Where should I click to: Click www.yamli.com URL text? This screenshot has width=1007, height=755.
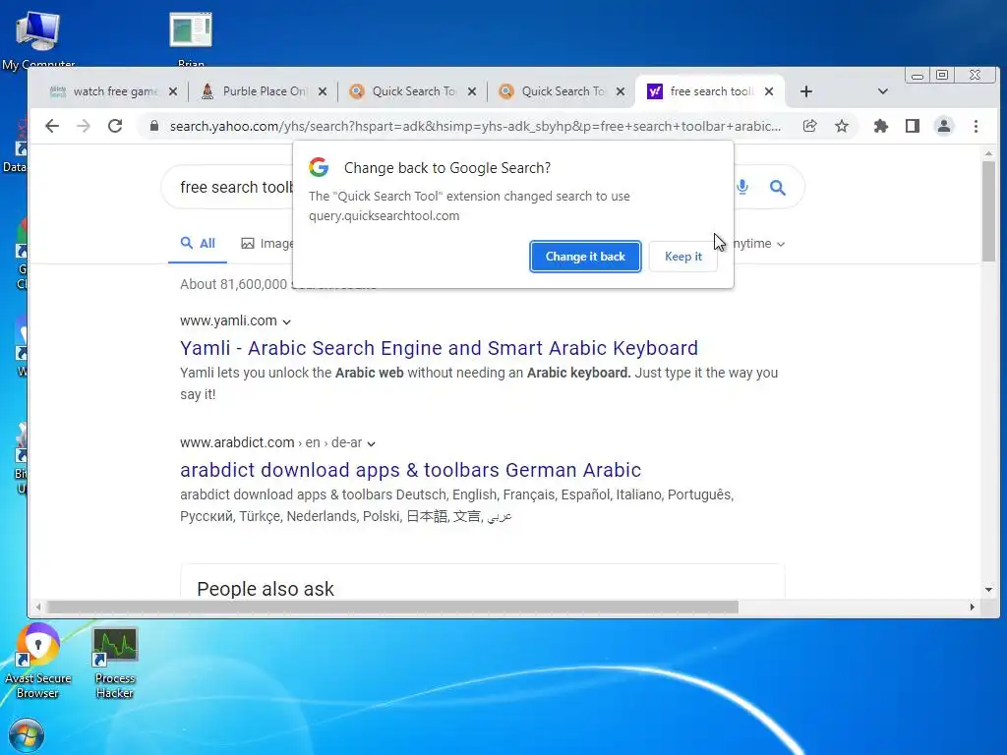pos(228,321)
